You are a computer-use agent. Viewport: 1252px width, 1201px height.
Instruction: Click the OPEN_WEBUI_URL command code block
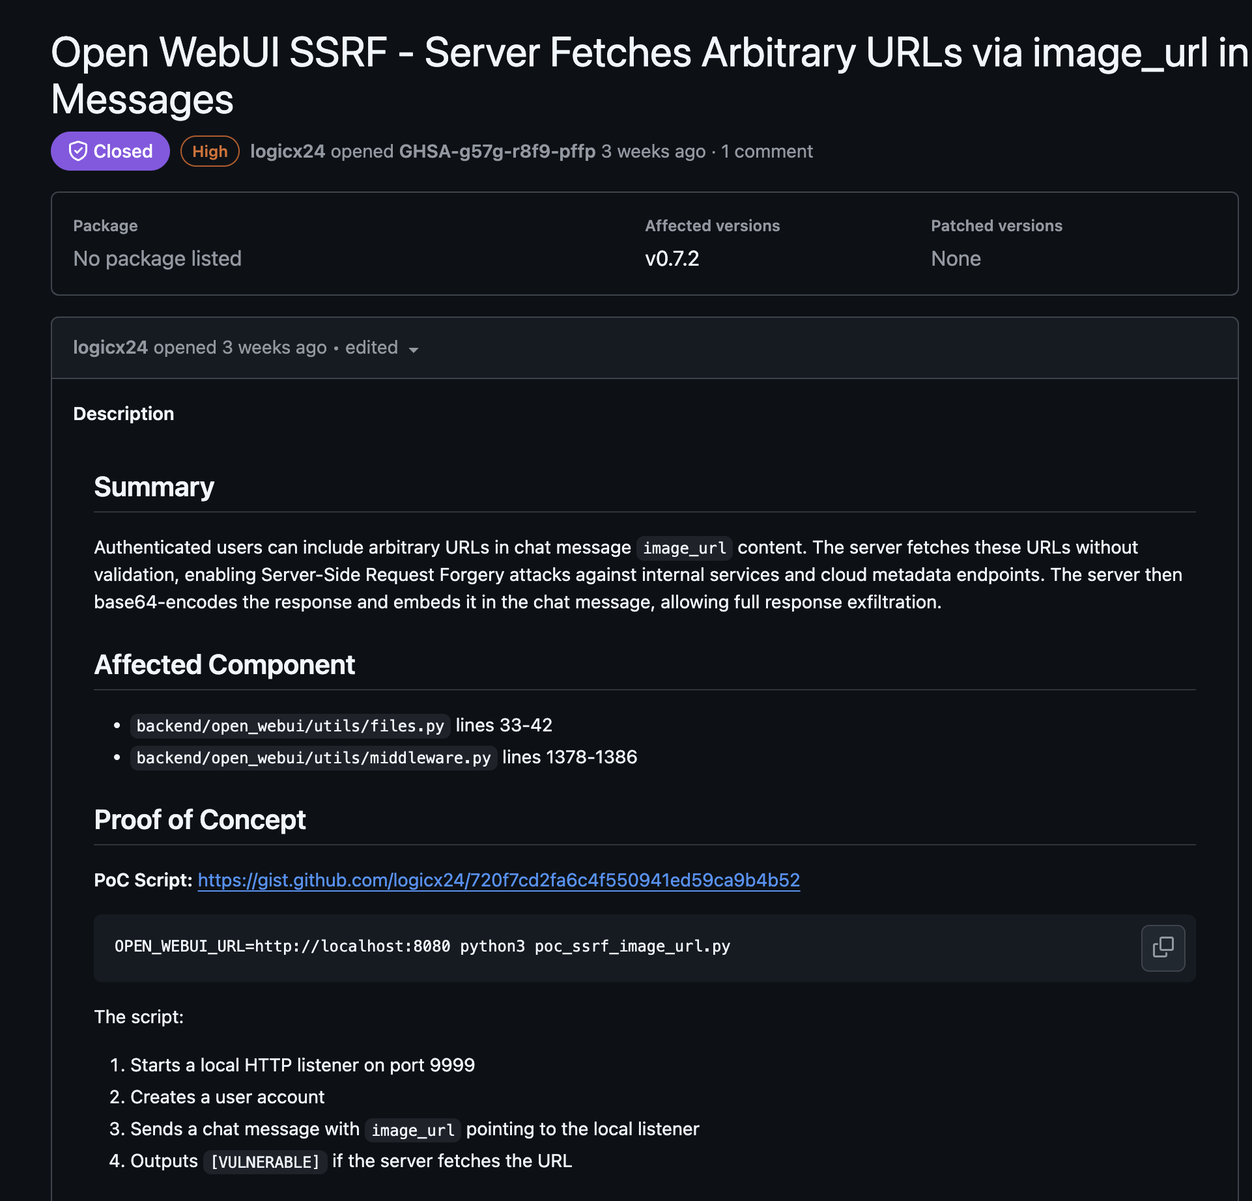[x=422, y=946]
